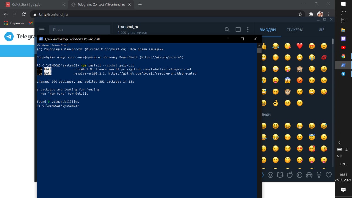Open the ЭМОДЗИ tab
Viewport: 352px width, 198px height.
point(268,30)
